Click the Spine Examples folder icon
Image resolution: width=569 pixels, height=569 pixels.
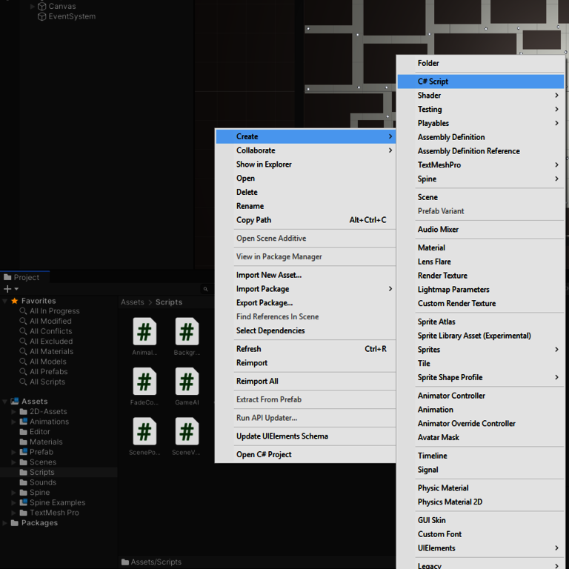(24, 502)
